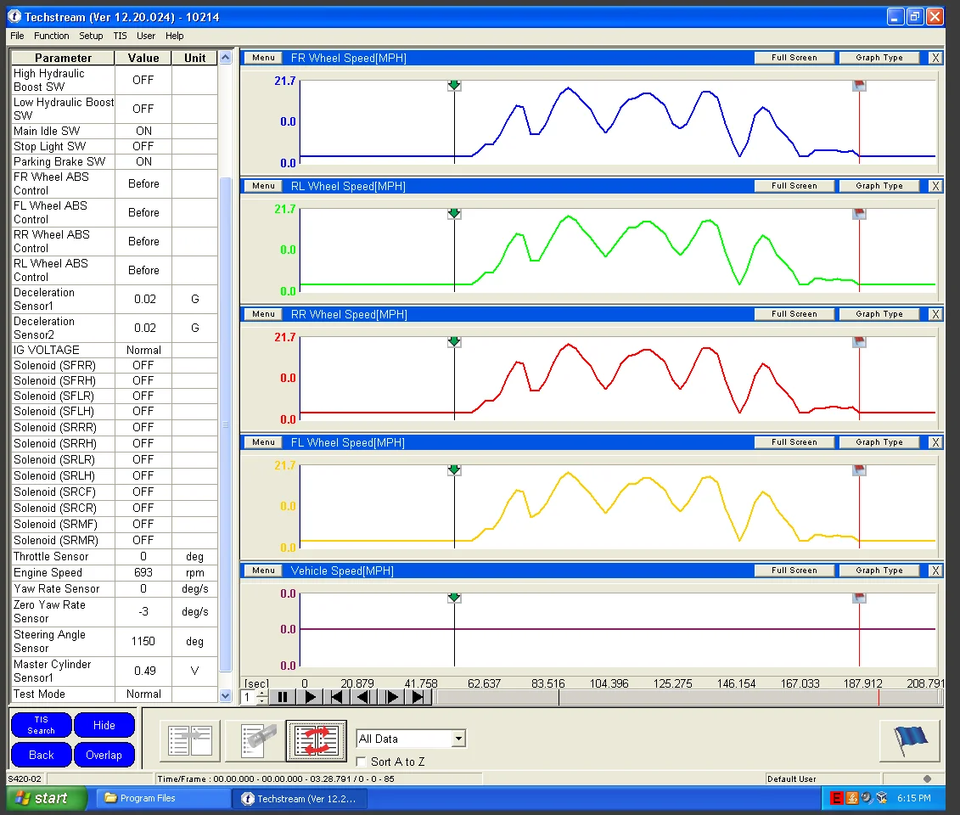Enable the Sort A to Z checkbox

[x=362, y=762]
